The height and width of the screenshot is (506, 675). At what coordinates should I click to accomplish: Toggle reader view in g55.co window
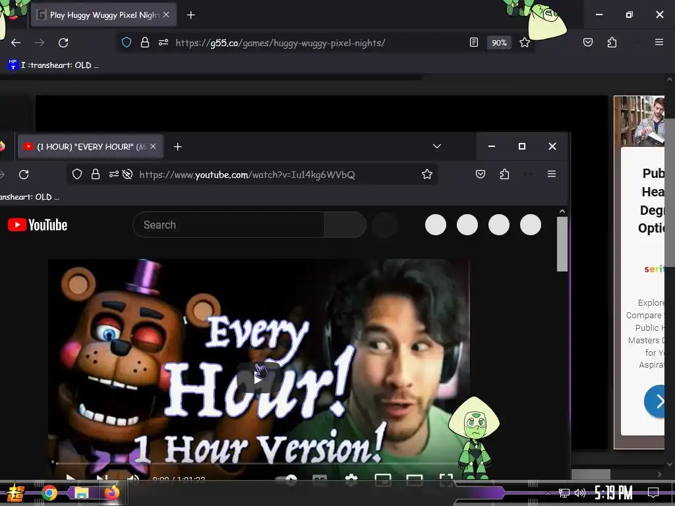(x=473, y=42)
